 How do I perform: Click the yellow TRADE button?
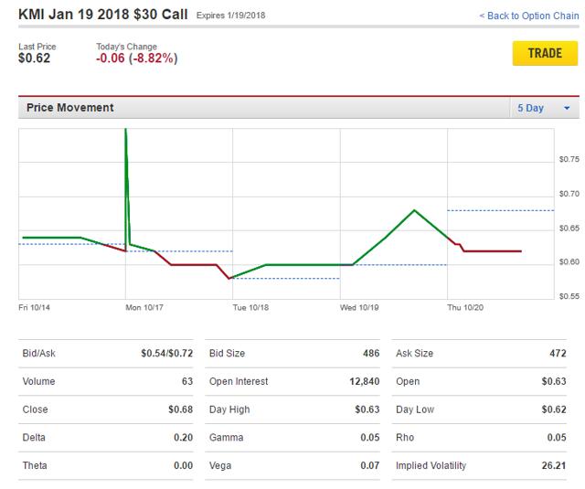(x=545, y=53)
